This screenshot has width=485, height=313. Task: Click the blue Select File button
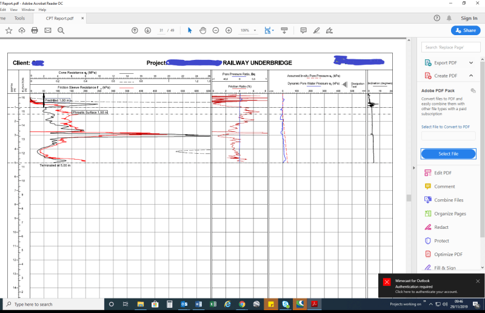[448, 154]
